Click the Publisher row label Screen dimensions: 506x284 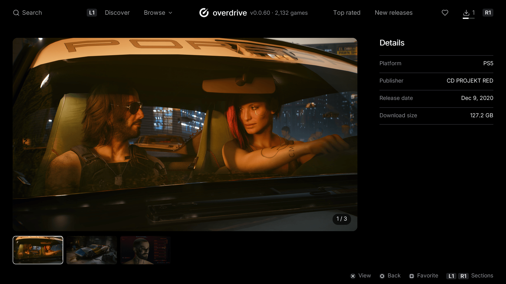point(391,81)
